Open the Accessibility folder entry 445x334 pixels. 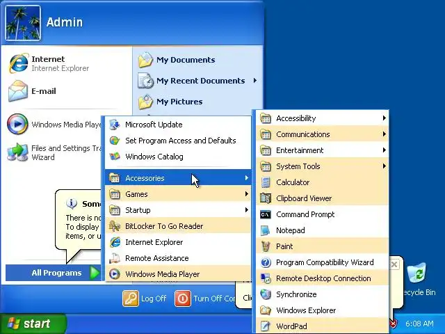323,118
